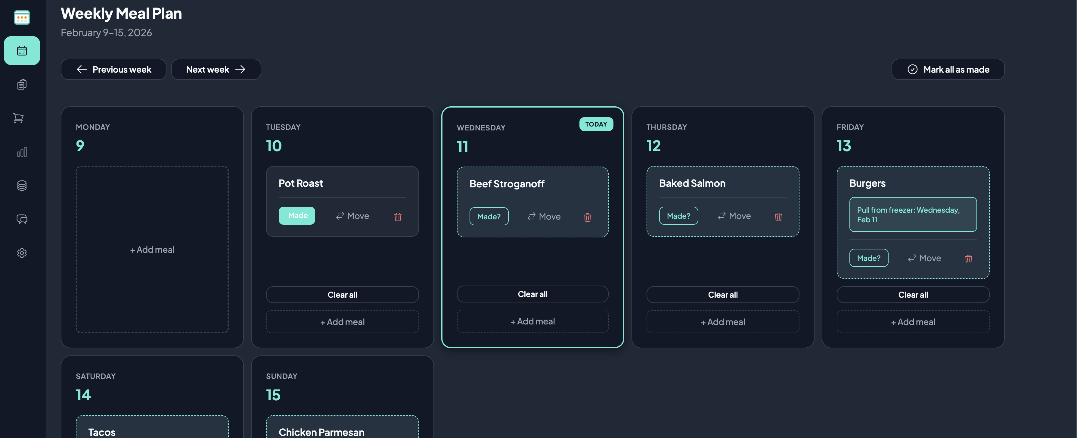
Task: Open the settings gear sidebar icon
Action: click(22, 253)
